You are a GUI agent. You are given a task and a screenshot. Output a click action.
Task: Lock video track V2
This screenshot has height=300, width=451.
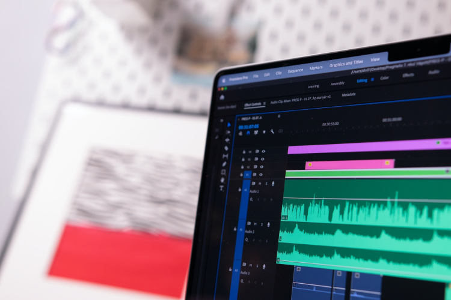pyautogui.click(x=242, y=167)
